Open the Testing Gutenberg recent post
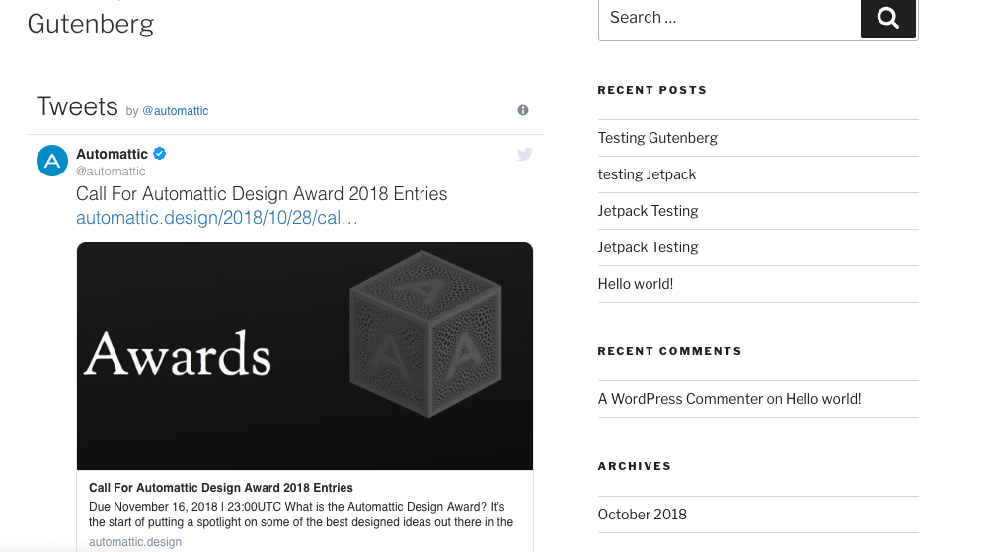Viewport: 994px width, 552px height. pyautogui.click(x=657, y=138)
